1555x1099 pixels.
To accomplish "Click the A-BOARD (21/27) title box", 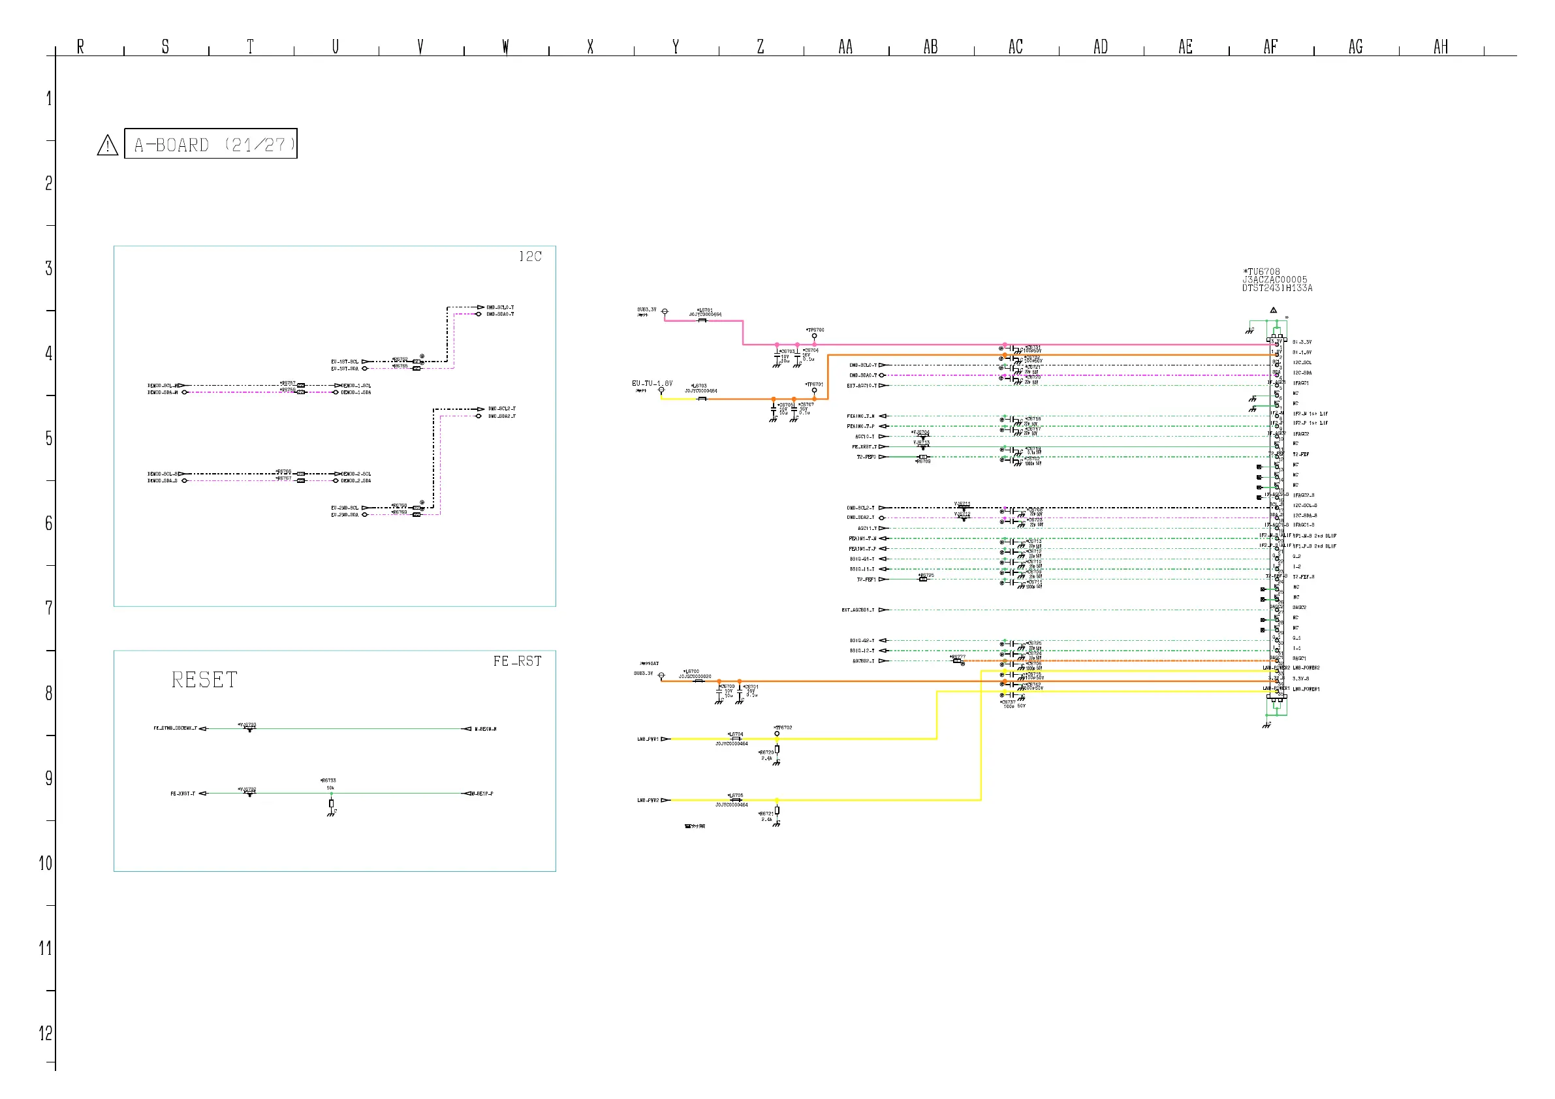I will click(x=211, y=144).
